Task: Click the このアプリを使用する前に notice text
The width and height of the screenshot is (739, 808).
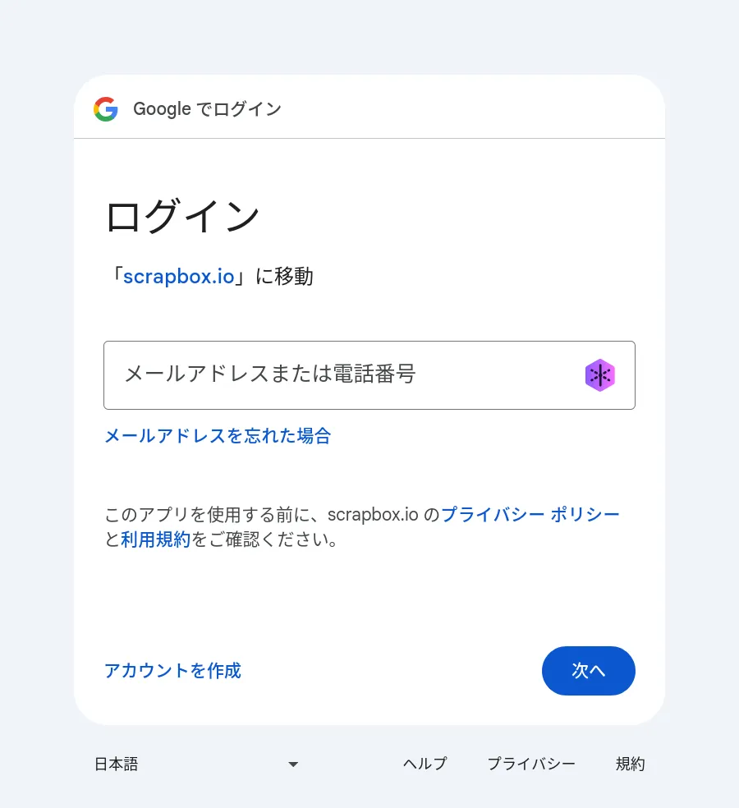Action: (x=213, y=515)
